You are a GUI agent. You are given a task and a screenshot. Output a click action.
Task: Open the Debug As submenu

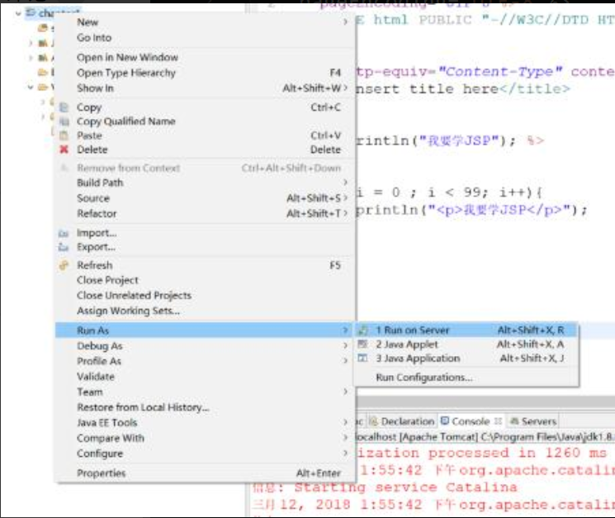pos(205,345)
